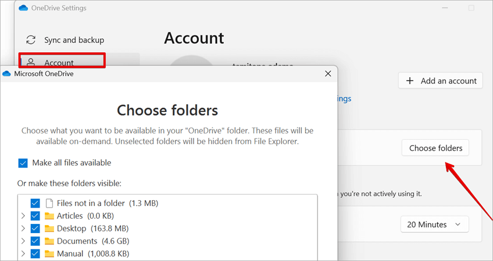This screenshot has height=261, width=493.
Task: Click the Sync and backup arrows icon
Action: coord(31,40)
